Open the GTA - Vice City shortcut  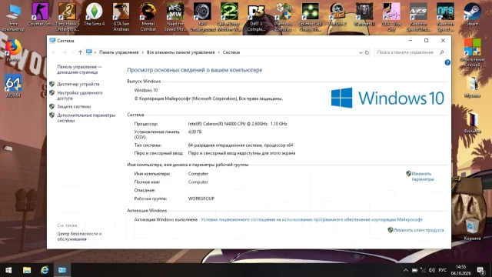pyautogui.click(x=391, y=17)
